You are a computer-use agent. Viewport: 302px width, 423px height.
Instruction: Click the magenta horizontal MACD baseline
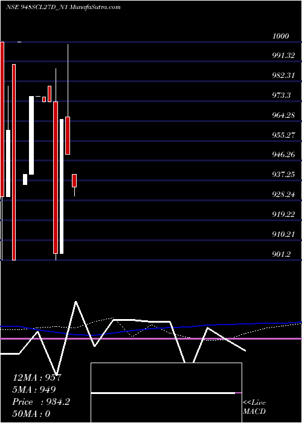point(151,338)
